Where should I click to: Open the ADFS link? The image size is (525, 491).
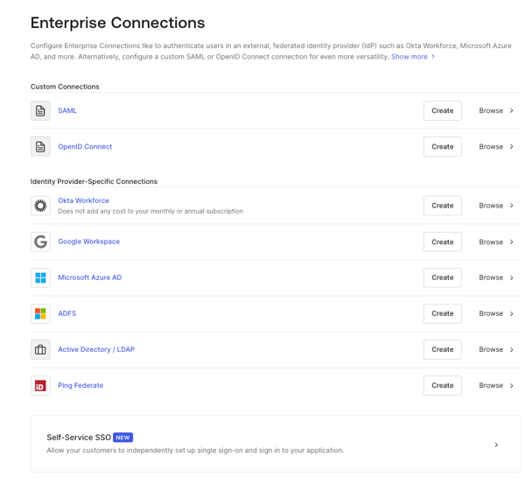[67, 313]
